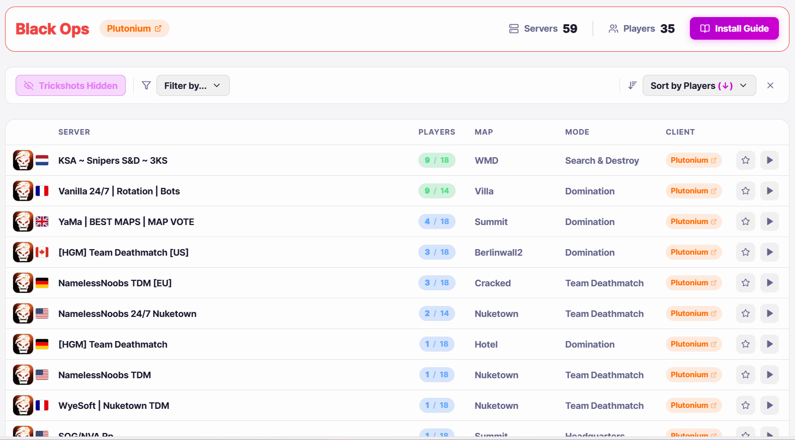The height and width of the screenshot is (440, 795).
Task: Open the Install Guide
Action: point(734,29)
